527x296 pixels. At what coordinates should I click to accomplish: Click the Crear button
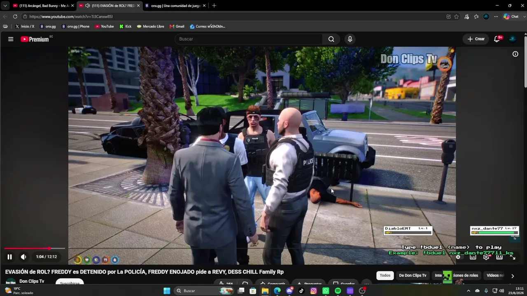coord(476,39)
